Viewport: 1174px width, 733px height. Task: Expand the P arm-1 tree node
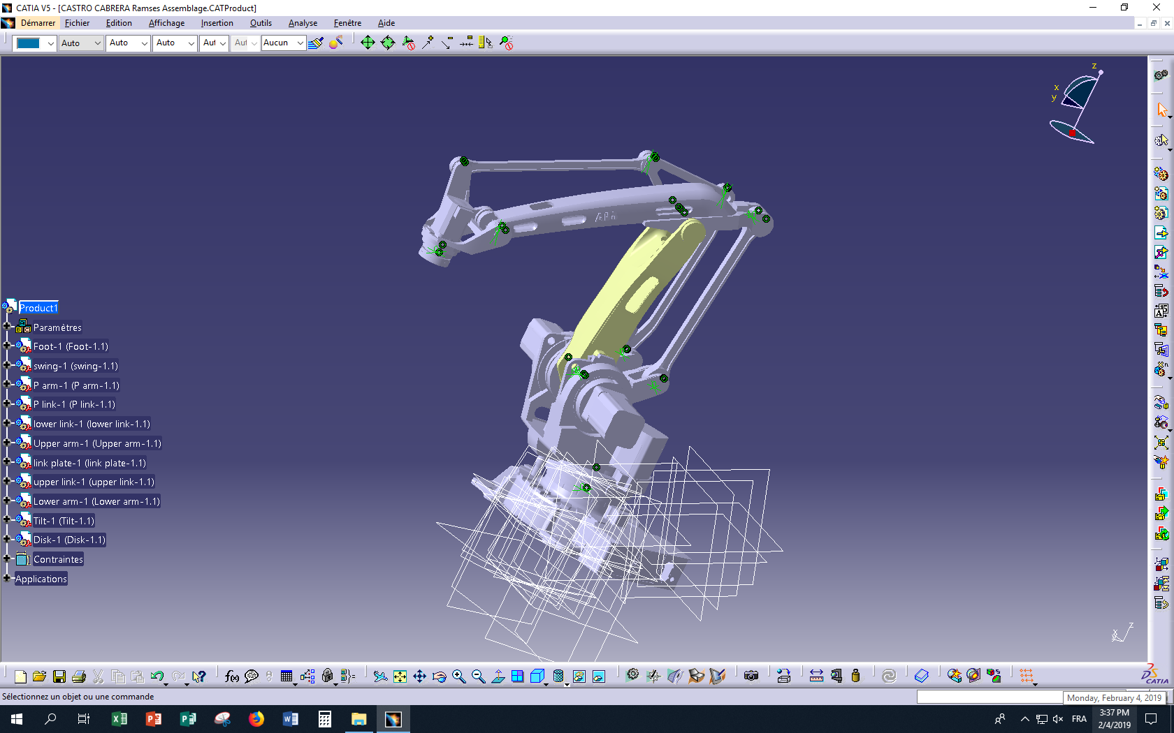tap(7, 384)
